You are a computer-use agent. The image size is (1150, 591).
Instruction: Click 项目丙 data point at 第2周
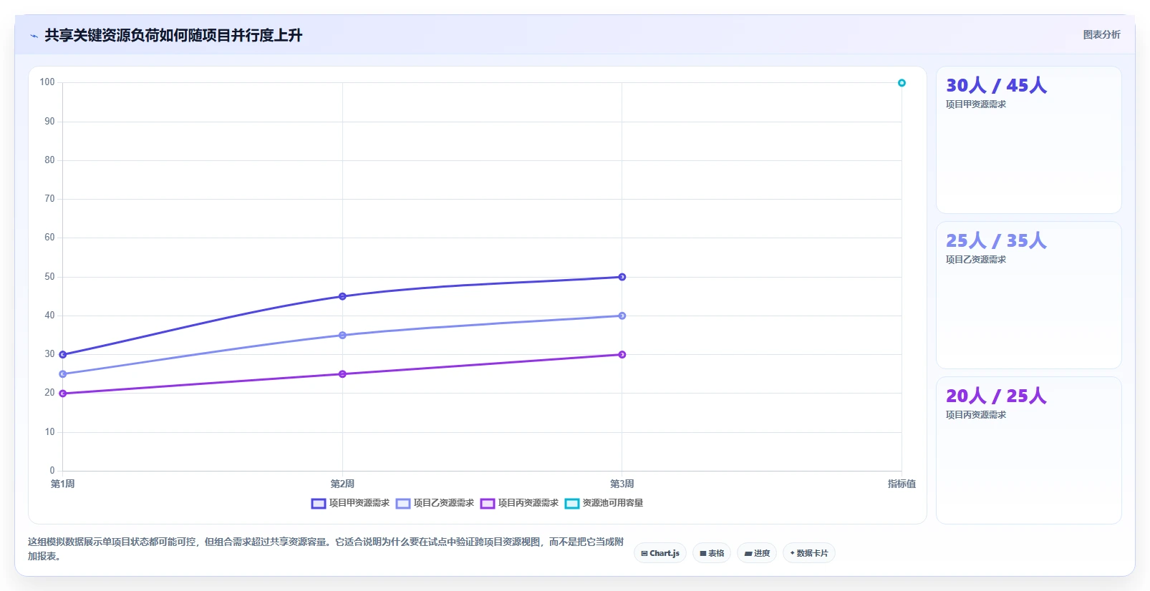click(x=342, y=374)
